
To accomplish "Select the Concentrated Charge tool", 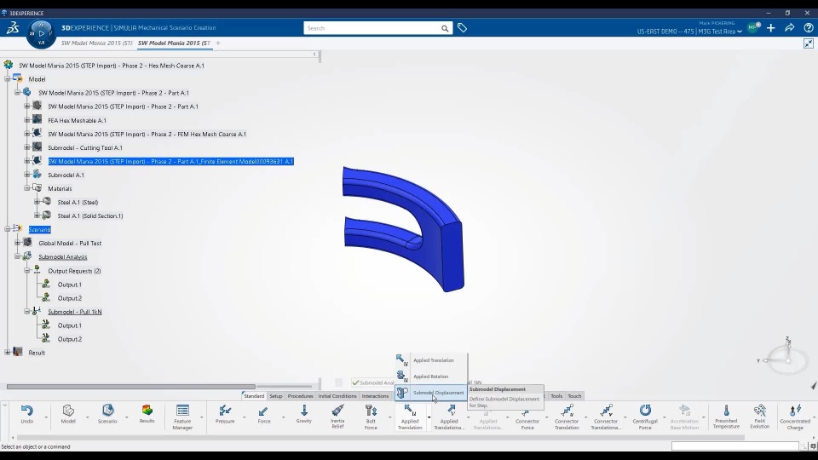I will coord(795,417).
